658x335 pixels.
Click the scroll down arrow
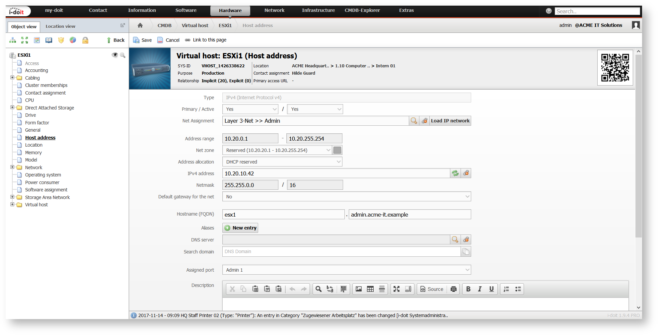click(638, 308)
